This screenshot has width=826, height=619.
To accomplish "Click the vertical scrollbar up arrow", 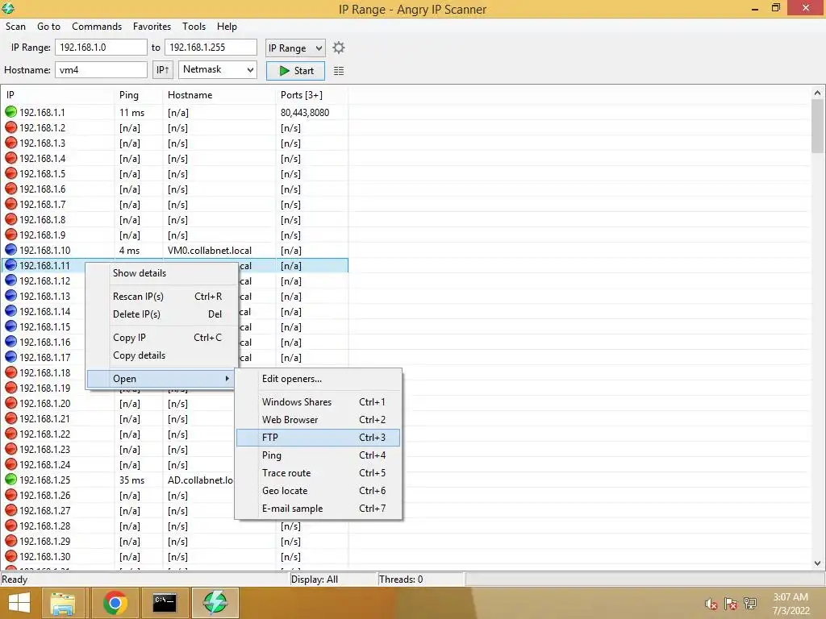I will pos(818,93).
